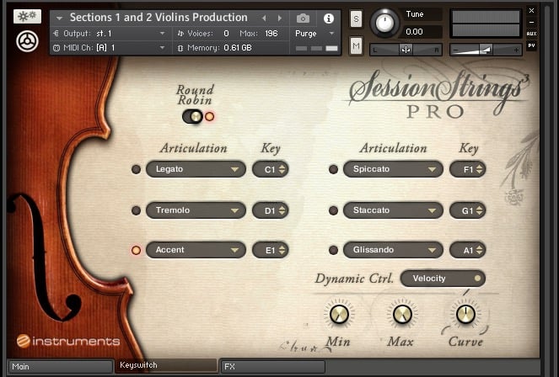
Task: Click Max voices value 196
Action: pyautogui.click(x=271, y=34)
